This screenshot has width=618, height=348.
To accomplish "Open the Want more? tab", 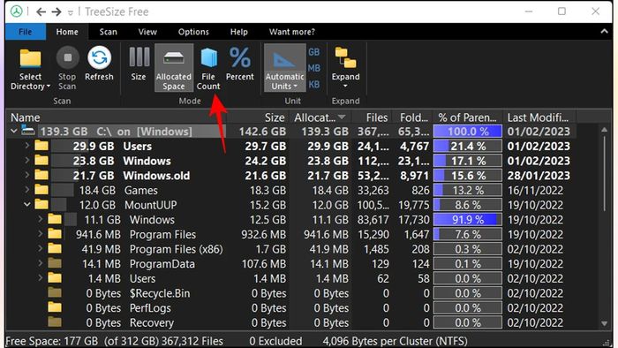I will (x=292, y=32).
